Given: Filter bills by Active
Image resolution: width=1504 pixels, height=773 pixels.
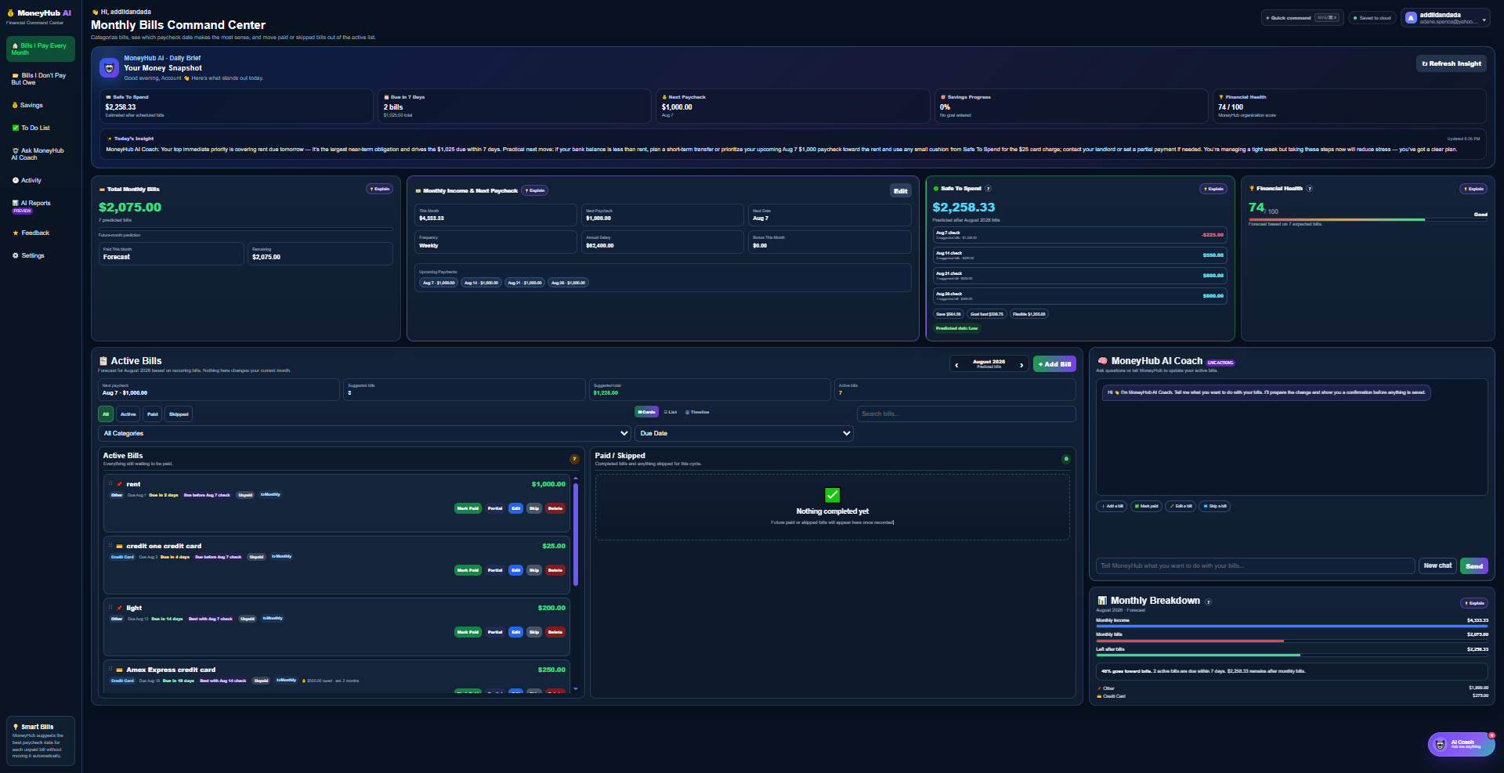Looking at the screenshot, I should [x=128, y=414].
